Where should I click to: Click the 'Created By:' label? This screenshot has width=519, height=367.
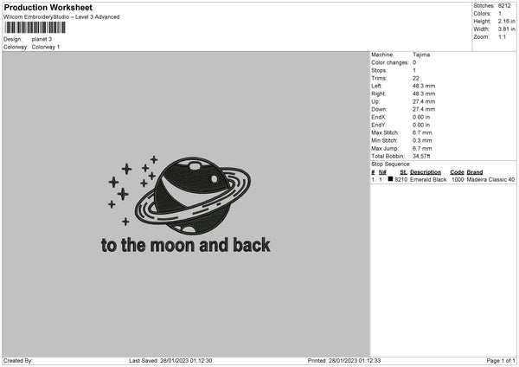point(18,361)
